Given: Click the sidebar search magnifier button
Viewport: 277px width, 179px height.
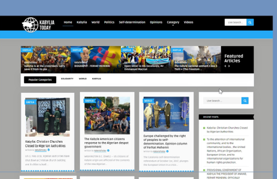Looking at the screenshot, I should point(245,101).
